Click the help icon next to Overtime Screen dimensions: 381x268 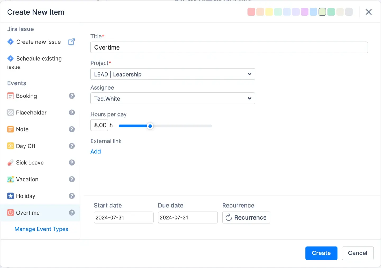72,212
